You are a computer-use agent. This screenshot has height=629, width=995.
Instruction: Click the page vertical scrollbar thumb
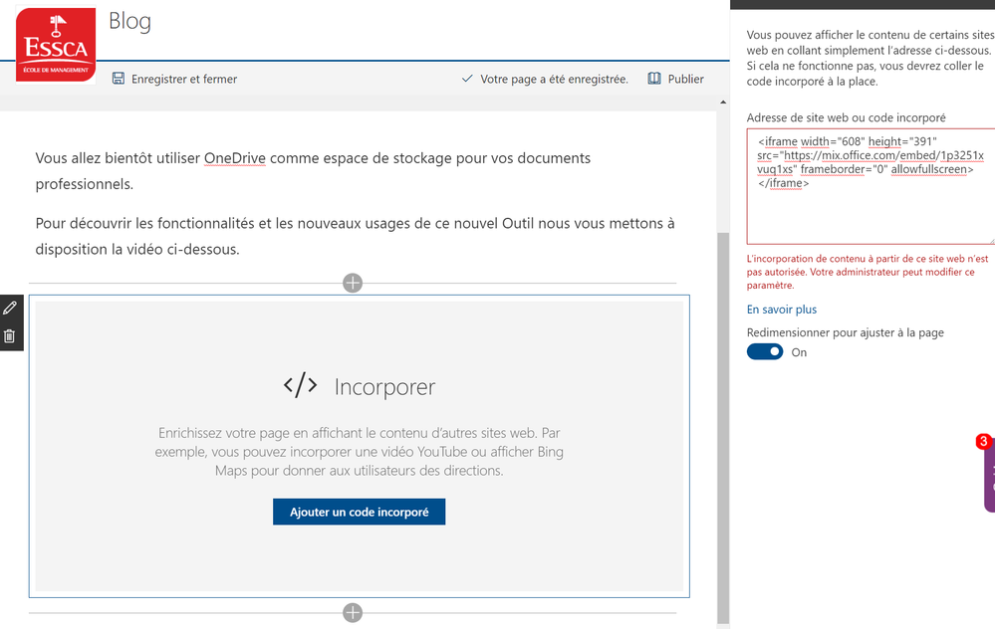click(723, 428)
